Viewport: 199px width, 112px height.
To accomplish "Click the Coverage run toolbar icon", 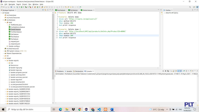I will pos(26,7).
